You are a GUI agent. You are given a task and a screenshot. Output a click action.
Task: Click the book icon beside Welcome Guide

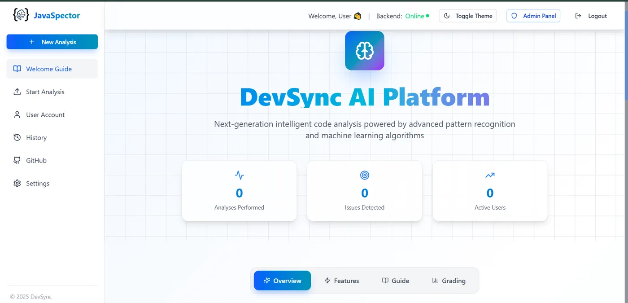17,69
